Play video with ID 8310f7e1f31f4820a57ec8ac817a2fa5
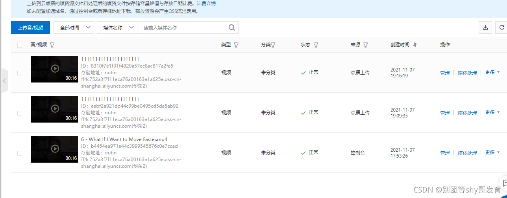This screenshot has height=198, width=507. [55, 68]
